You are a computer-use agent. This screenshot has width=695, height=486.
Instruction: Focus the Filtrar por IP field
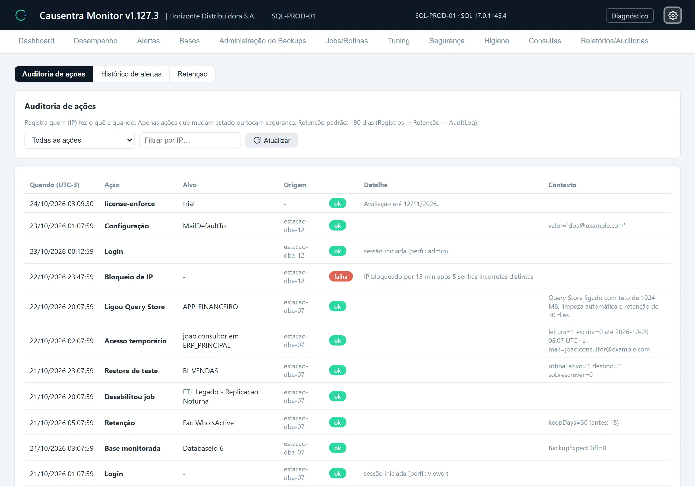coord(190,140)
